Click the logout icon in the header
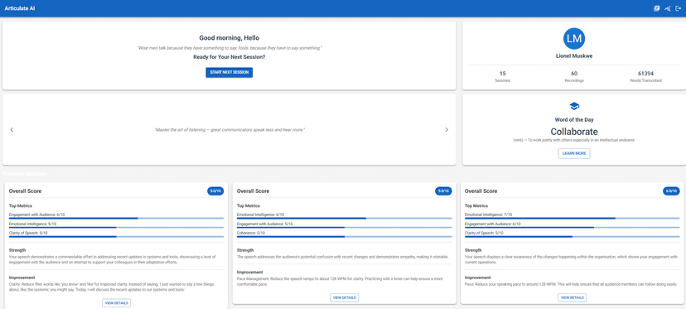 click(x=678, y=8)
